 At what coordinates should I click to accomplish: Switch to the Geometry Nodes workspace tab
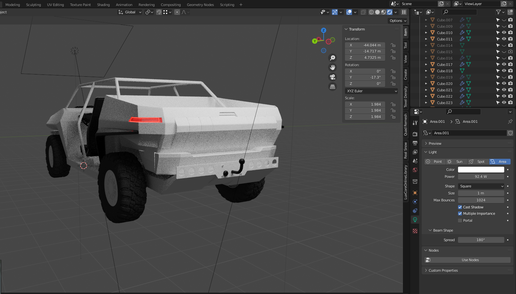[200, 5]
